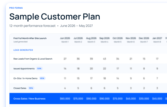Click Gross Sales $30,000 for Dec 2026

click(x=144, y=99)
